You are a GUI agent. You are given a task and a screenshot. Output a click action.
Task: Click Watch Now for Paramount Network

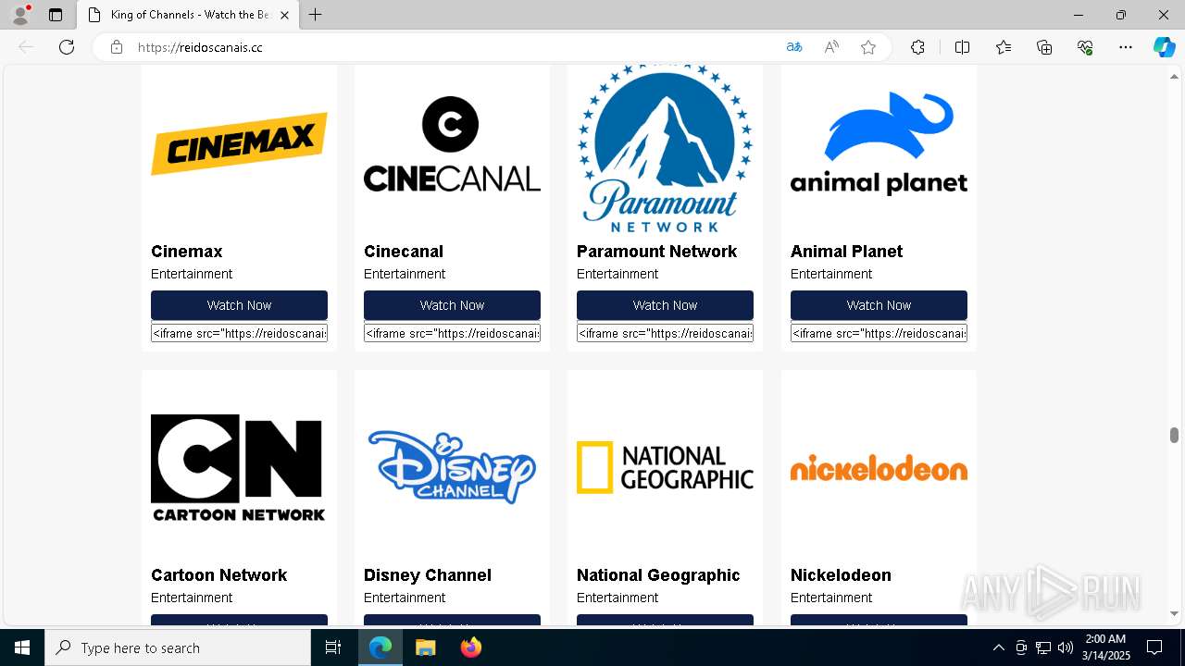(665, 305)
